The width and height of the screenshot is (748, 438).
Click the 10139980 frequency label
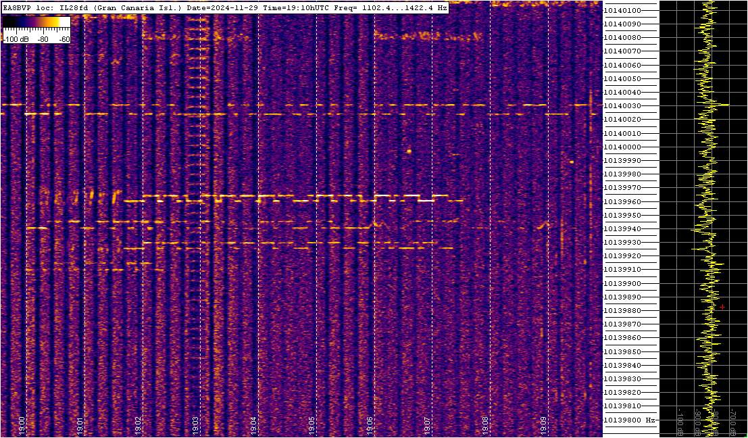pos(622,174)
